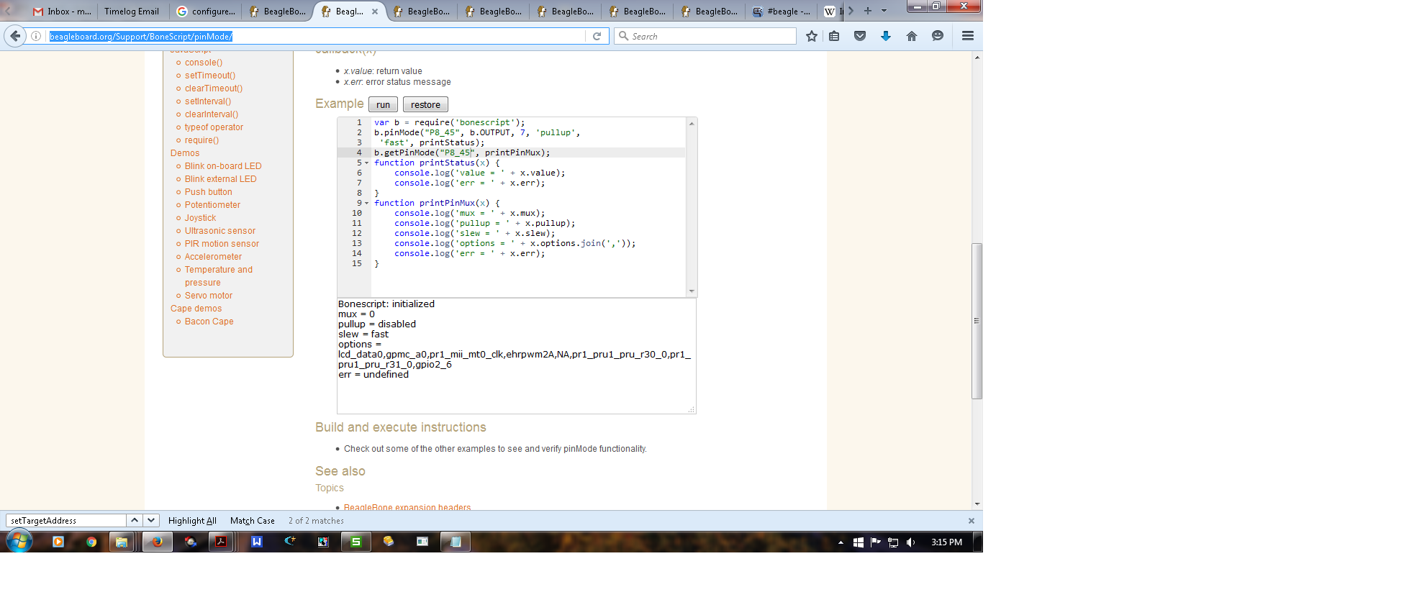Image resolution: width=1422 pixels, height=610 pixels.
Task: Open the clearInterval() sidebar link
Action: 212,114
